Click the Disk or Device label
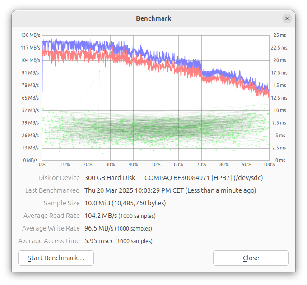 click(59, 178)
